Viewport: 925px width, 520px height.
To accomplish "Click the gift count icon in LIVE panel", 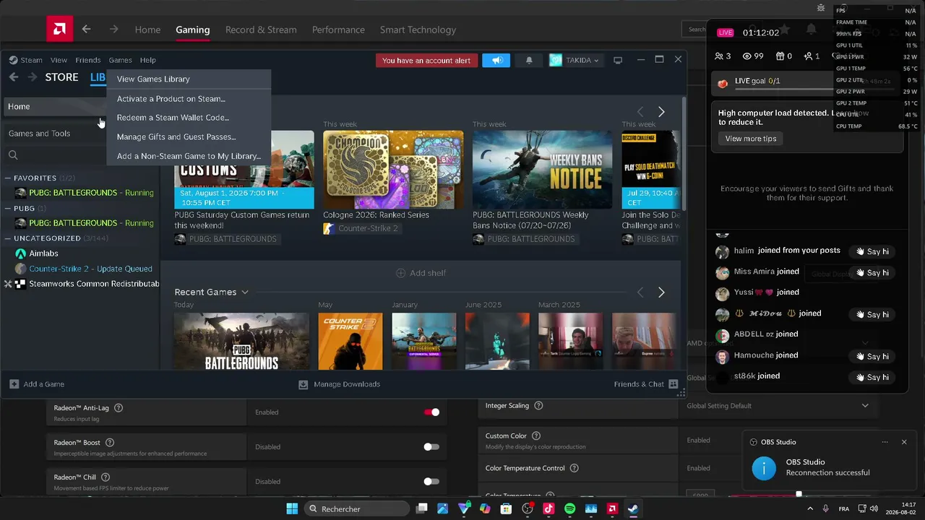I will pos(780,56).
